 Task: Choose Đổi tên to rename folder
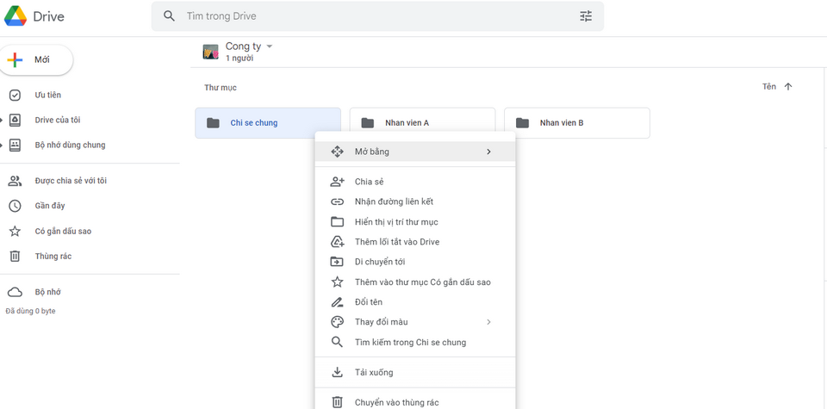pyautogui.click(x=368, y=302)
